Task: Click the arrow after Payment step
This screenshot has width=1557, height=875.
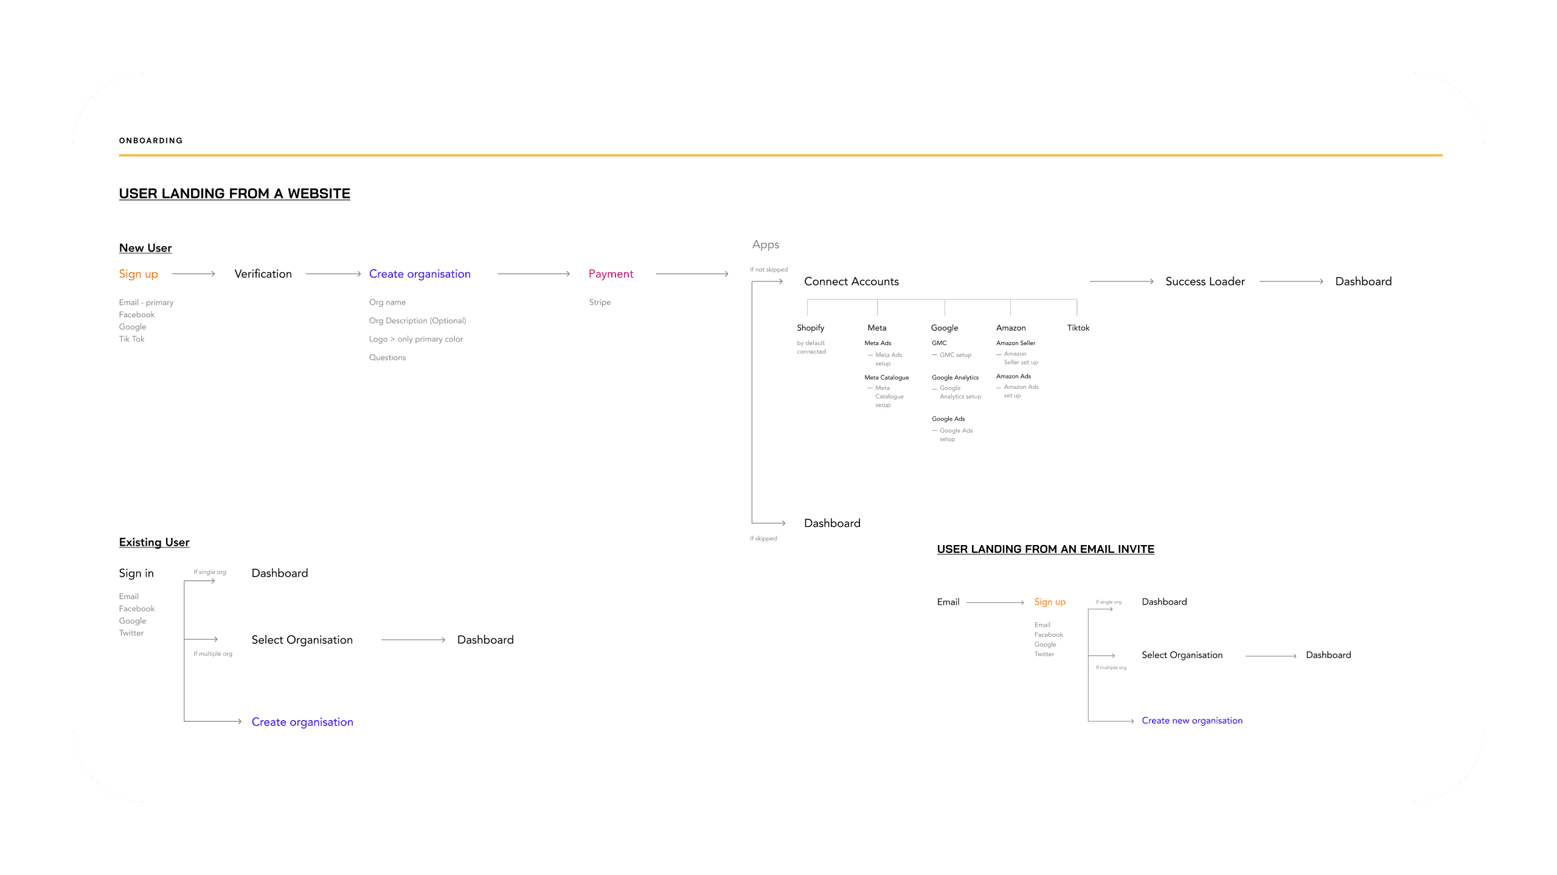Action: pos(692,274)
